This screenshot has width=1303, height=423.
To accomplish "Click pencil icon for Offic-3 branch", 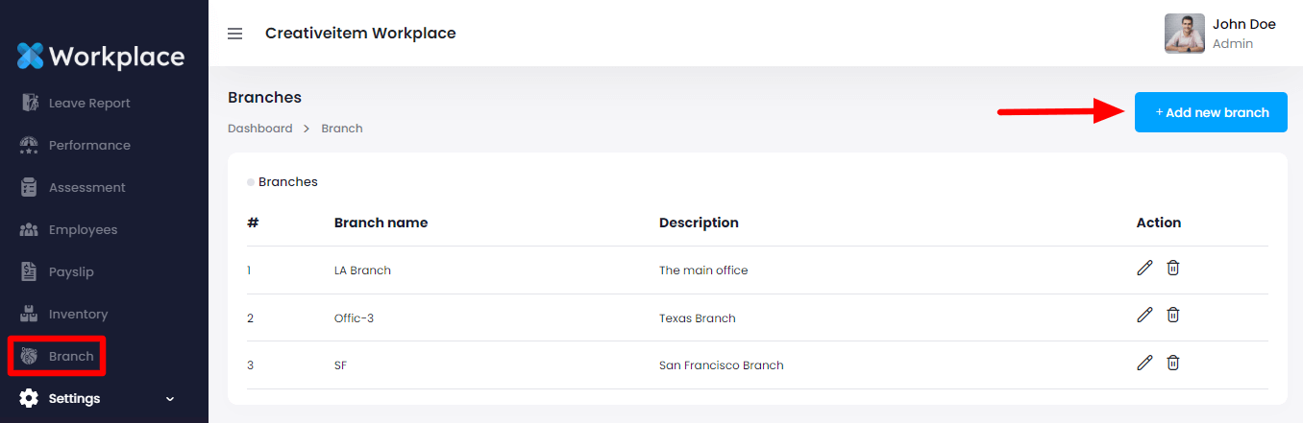I will [1143, 315].
